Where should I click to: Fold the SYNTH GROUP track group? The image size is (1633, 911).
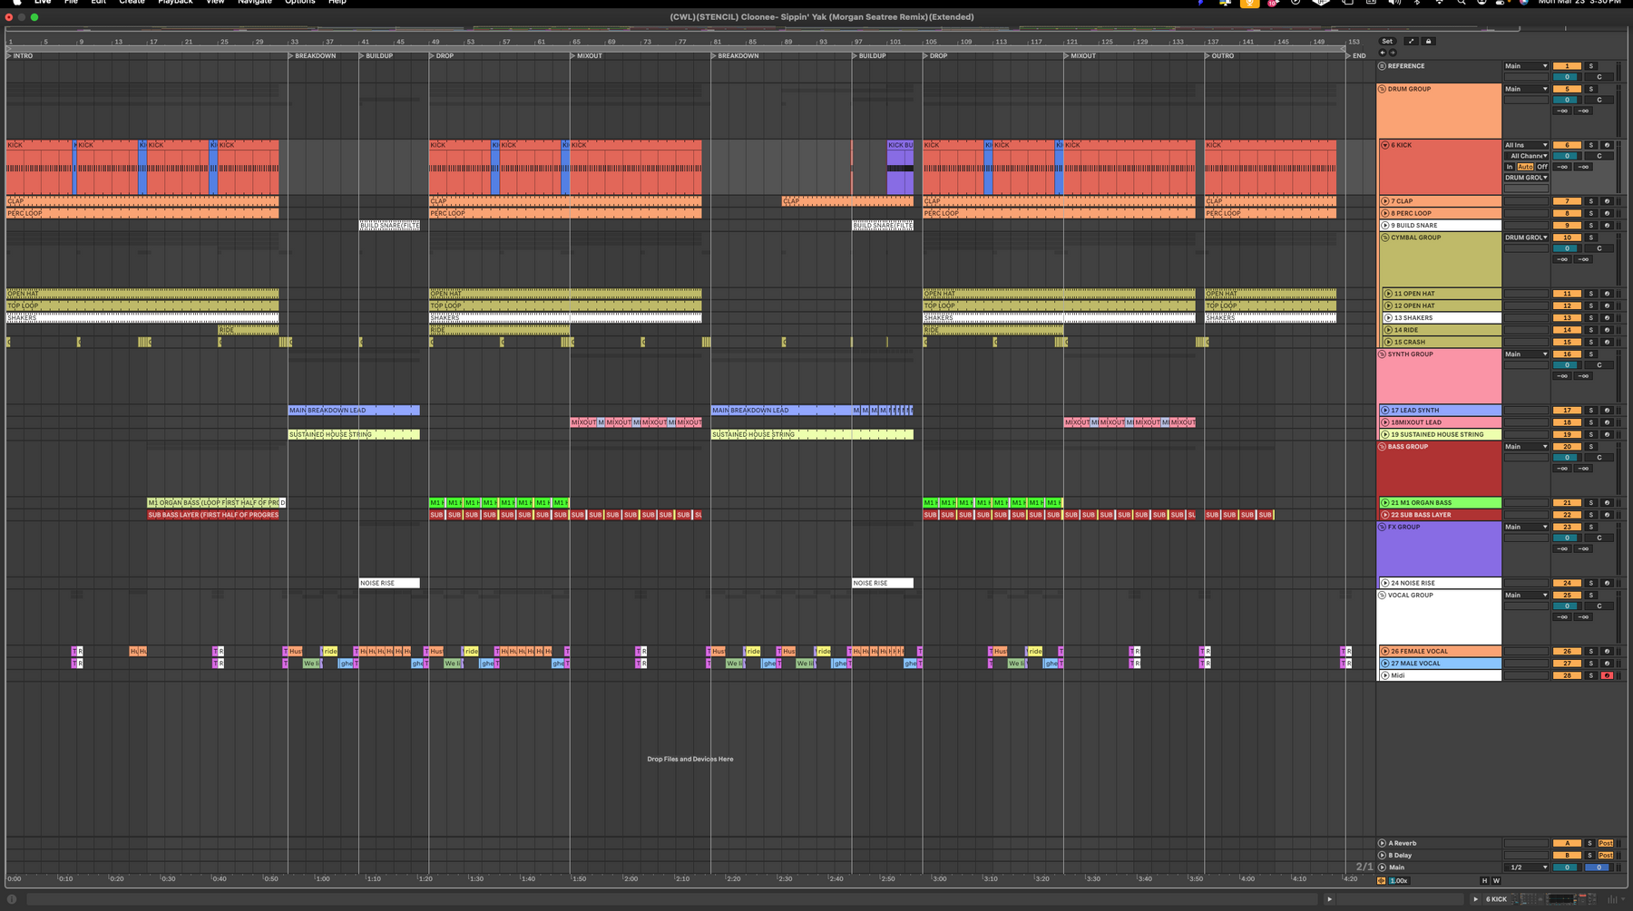coord(1382,354)
